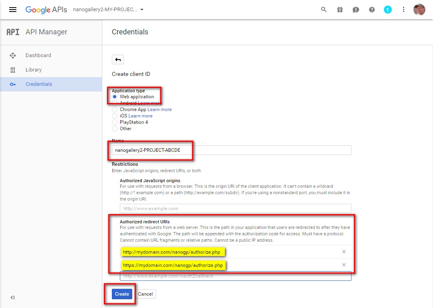433x308 pixels.
Task: Open the three-dot more options menu
Action: point(403,10)
